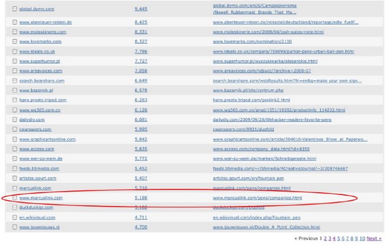Tick the www.jouwnieuws.nl checkbox
Screen dimensions: 390x245
(x=15, y=227)
